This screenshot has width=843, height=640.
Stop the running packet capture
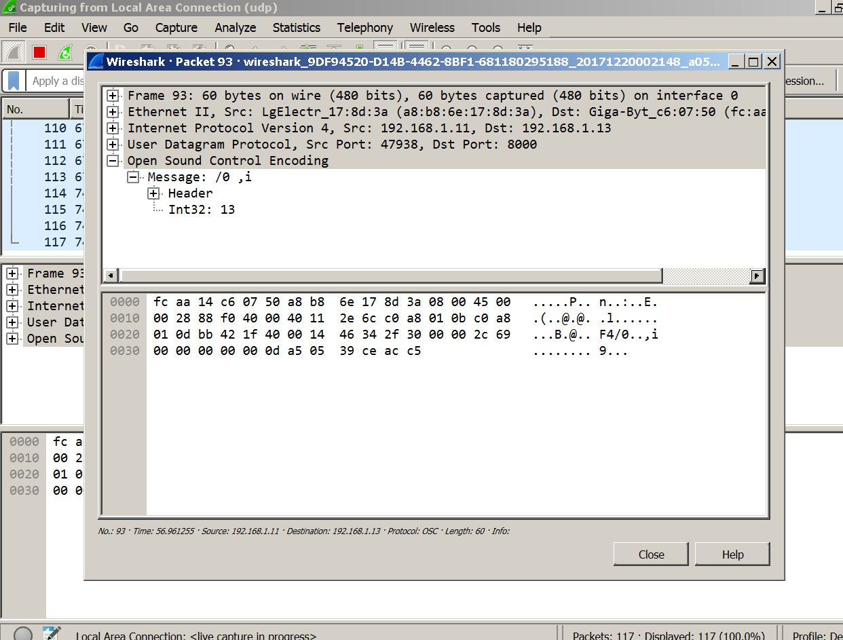point(39,52)
